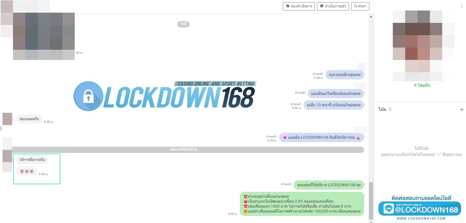The image size is (466, 223).
Task: Open chat search with the 'ค้นหา' button
Action: pyautogui.click(x=360, y=6)
